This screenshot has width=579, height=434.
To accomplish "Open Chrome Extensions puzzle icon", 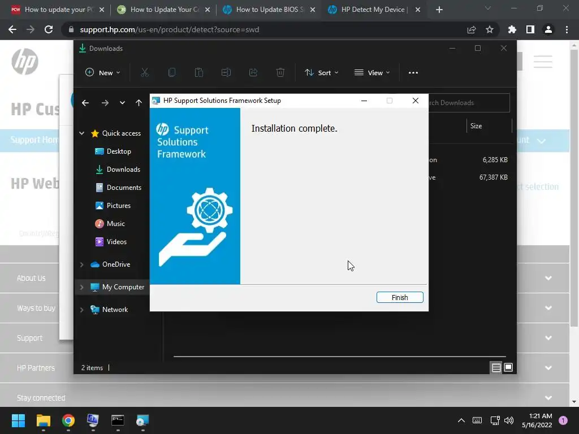I will pos(512,29).
